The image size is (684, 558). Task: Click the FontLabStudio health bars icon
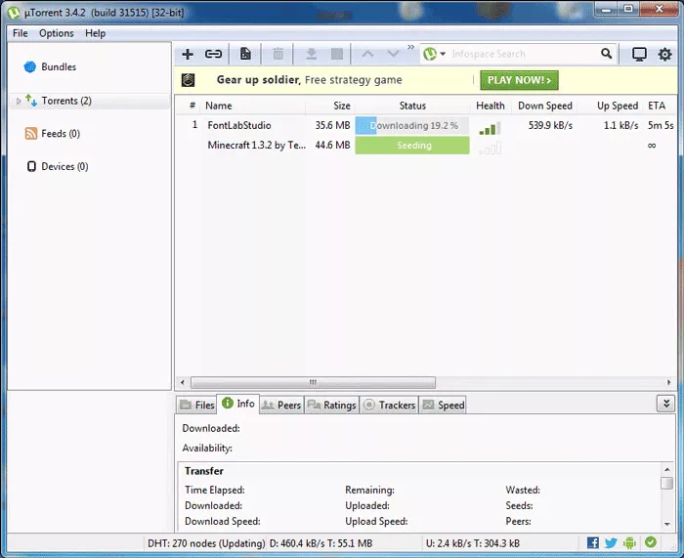pos(490,128)
